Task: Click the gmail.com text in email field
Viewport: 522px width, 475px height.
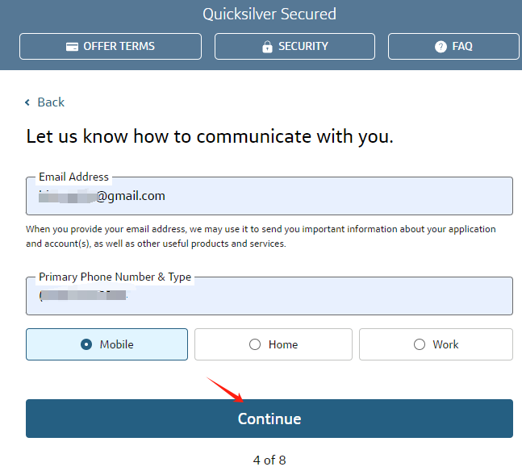Action: 136,196
